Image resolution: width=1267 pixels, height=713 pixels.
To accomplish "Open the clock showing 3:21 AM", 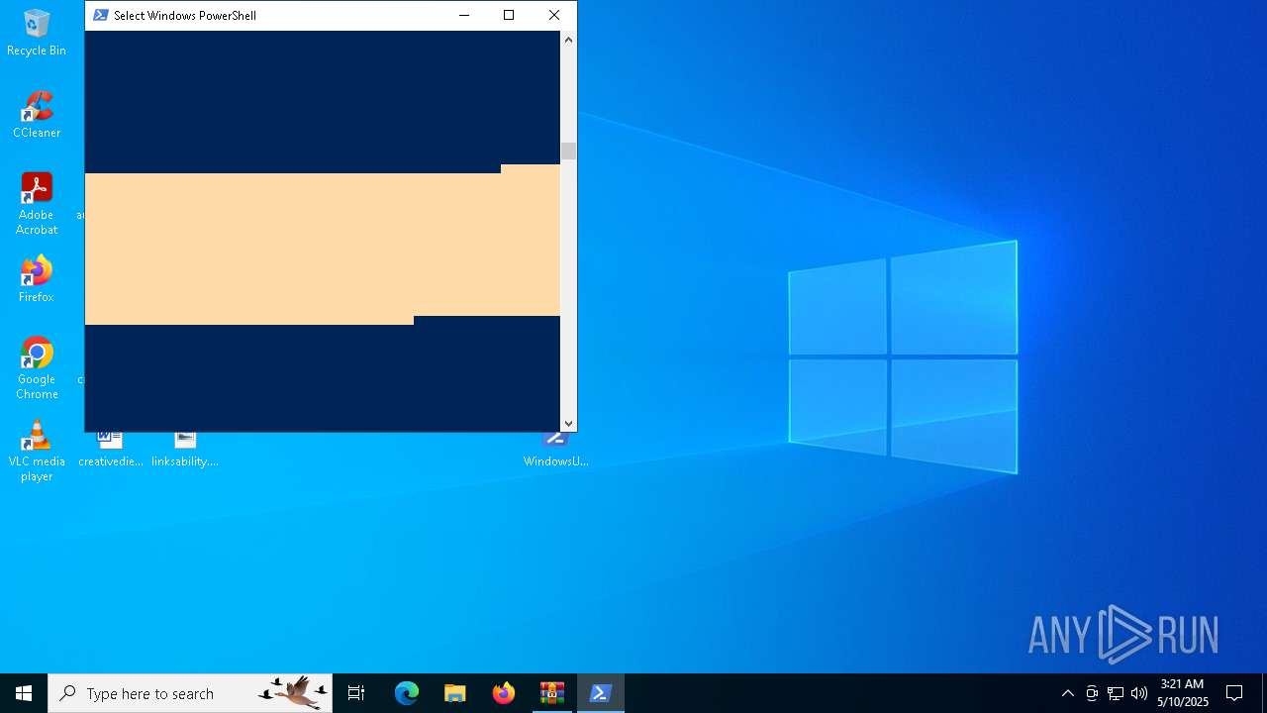I will (1183, 693).
